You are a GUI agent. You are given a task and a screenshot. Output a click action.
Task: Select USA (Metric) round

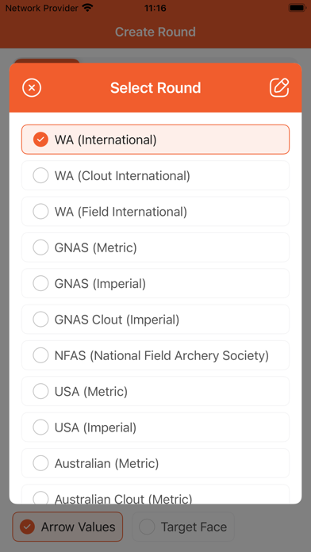point(155,391)
